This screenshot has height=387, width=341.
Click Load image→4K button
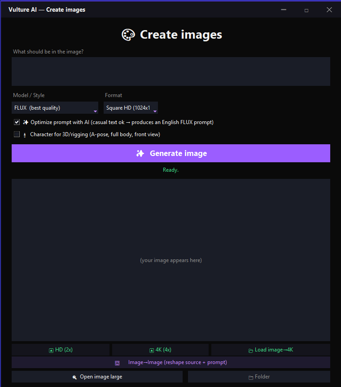(271, 350)
